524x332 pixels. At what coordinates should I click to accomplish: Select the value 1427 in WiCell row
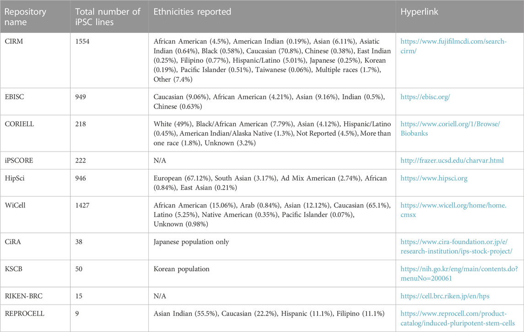(82, 205)
